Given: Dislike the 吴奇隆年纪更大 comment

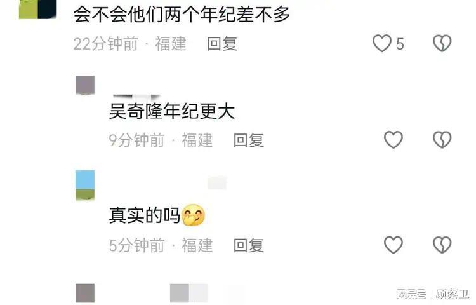Looking at the screenshot, I should click(442, 140).
